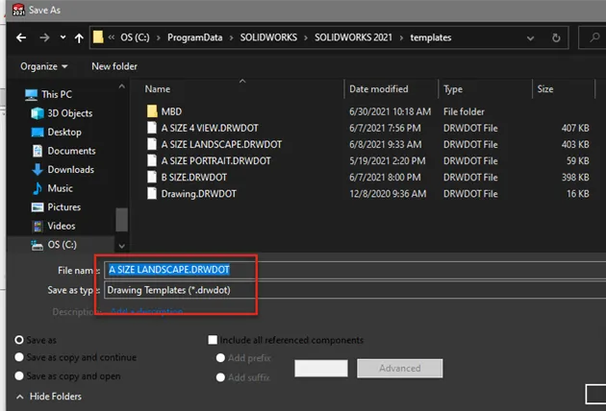The width and height of the screenshot is (606, 411).
Task: Open Documents in navigation pane
Action: (x=63, y=151)
